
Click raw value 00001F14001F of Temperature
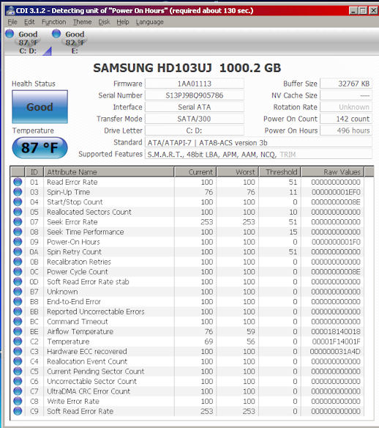(x=336, y=342)
